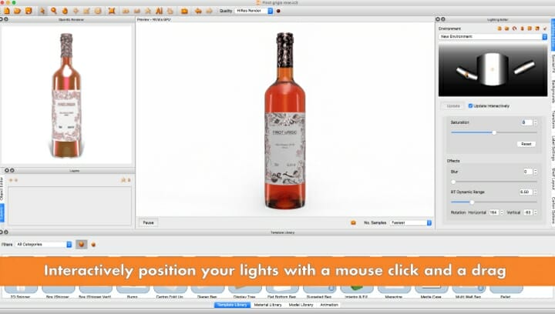
Task: Adjust the Saturation slider handle
Action: pos(494,132)
